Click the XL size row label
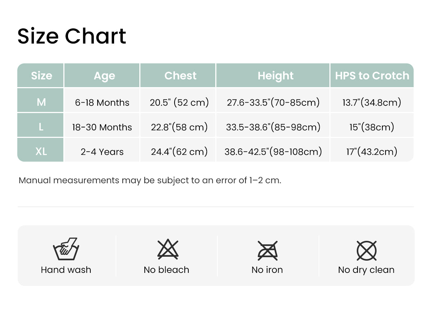This screenshot has width=432, height=324. pyautogui.click(x=41, y=152)
